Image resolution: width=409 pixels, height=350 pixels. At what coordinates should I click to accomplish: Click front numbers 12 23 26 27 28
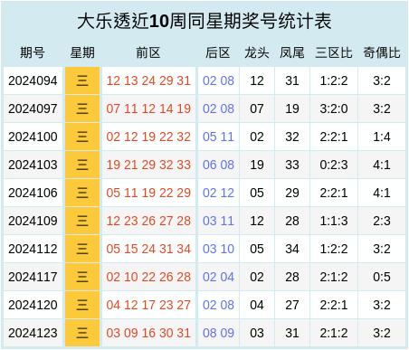point(148,221)
